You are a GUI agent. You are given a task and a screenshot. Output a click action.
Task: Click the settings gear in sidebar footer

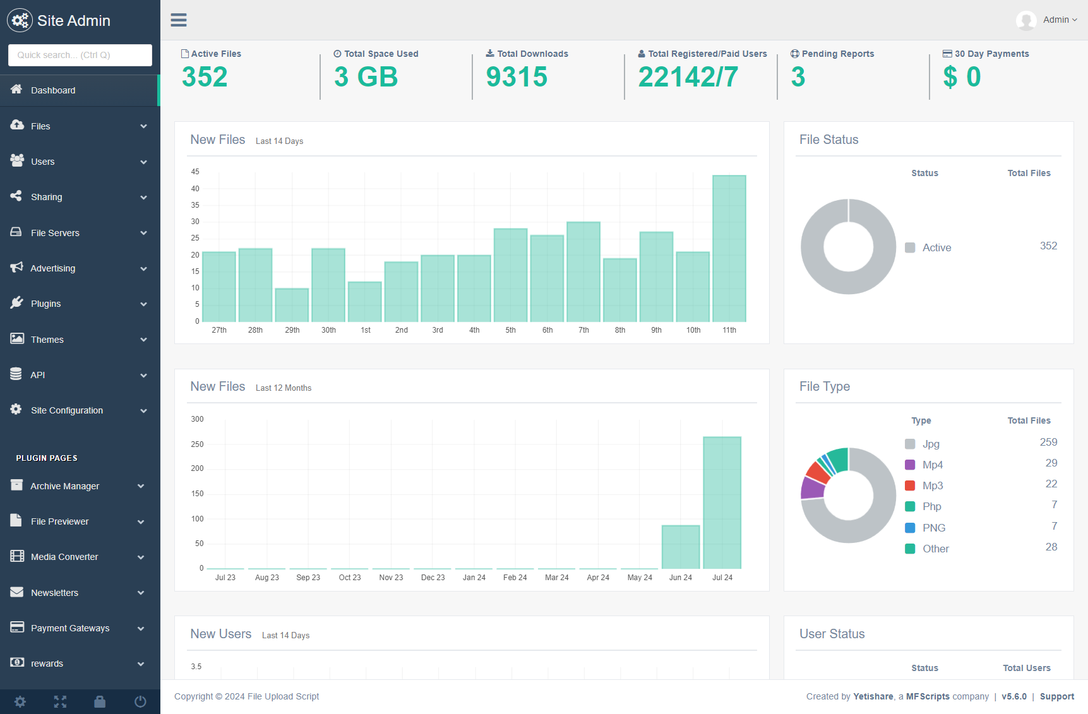tap(20, 701)
